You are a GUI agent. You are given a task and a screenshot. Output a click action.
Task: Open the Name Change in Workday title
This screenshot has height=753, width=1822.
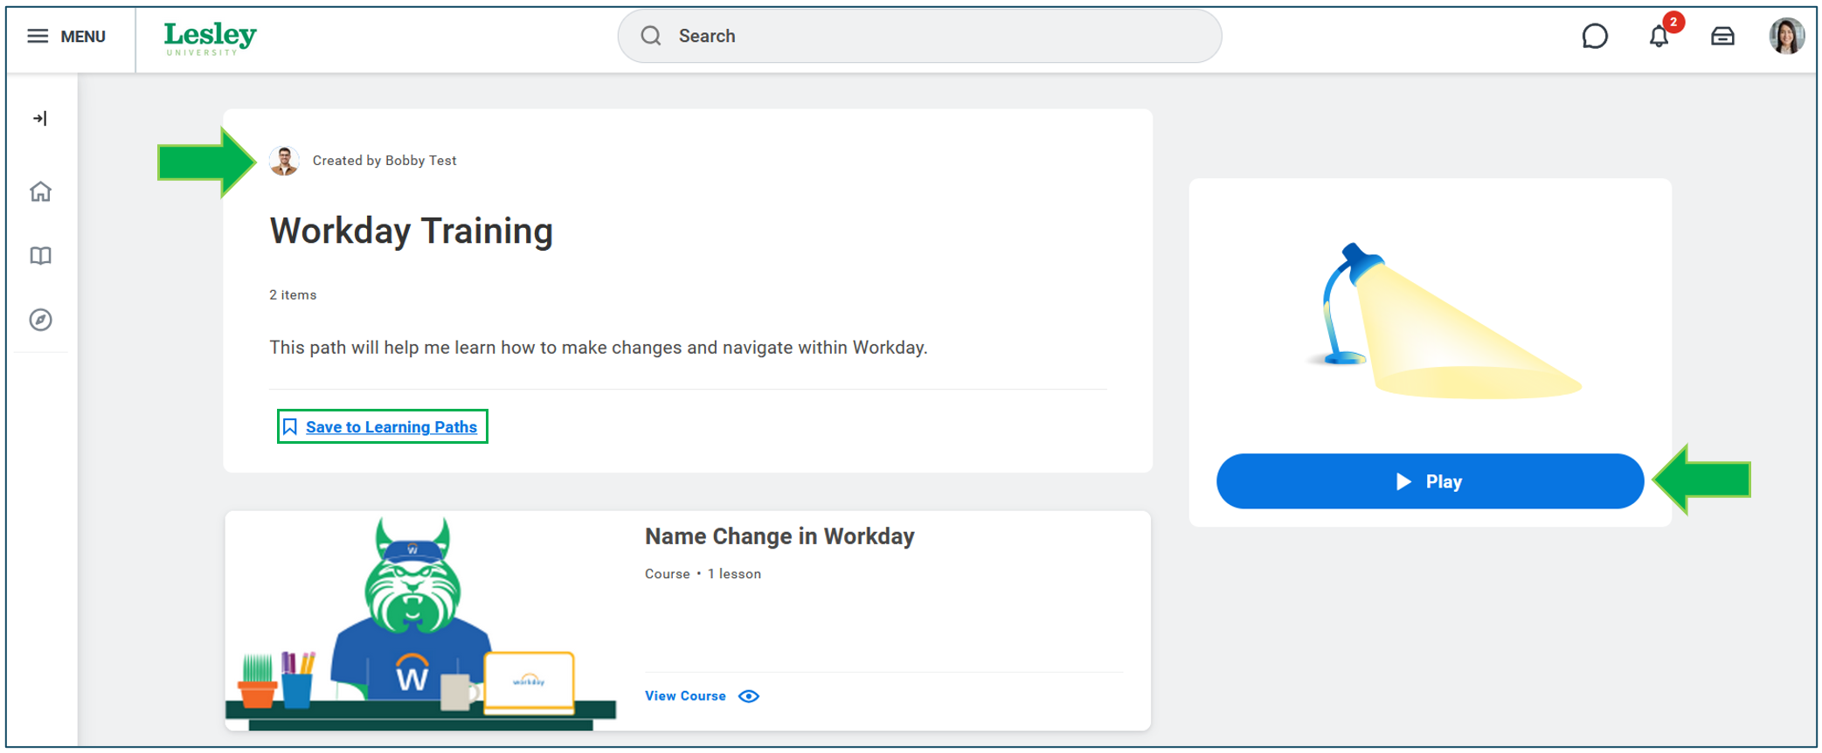tap(779, 536)
